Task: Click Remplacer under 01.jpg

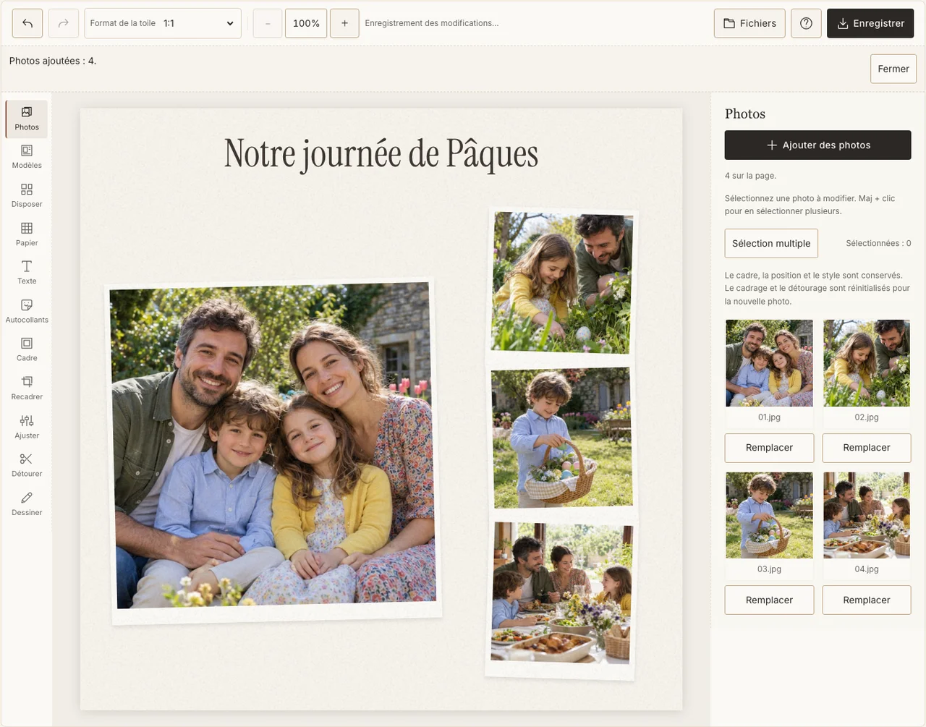Action: tap(769, 448)
